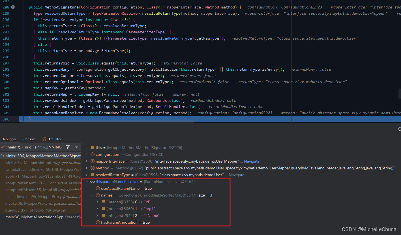Expand the 'configuration' variable node
This screenshot has height=235, width=401.
point(87,154)
